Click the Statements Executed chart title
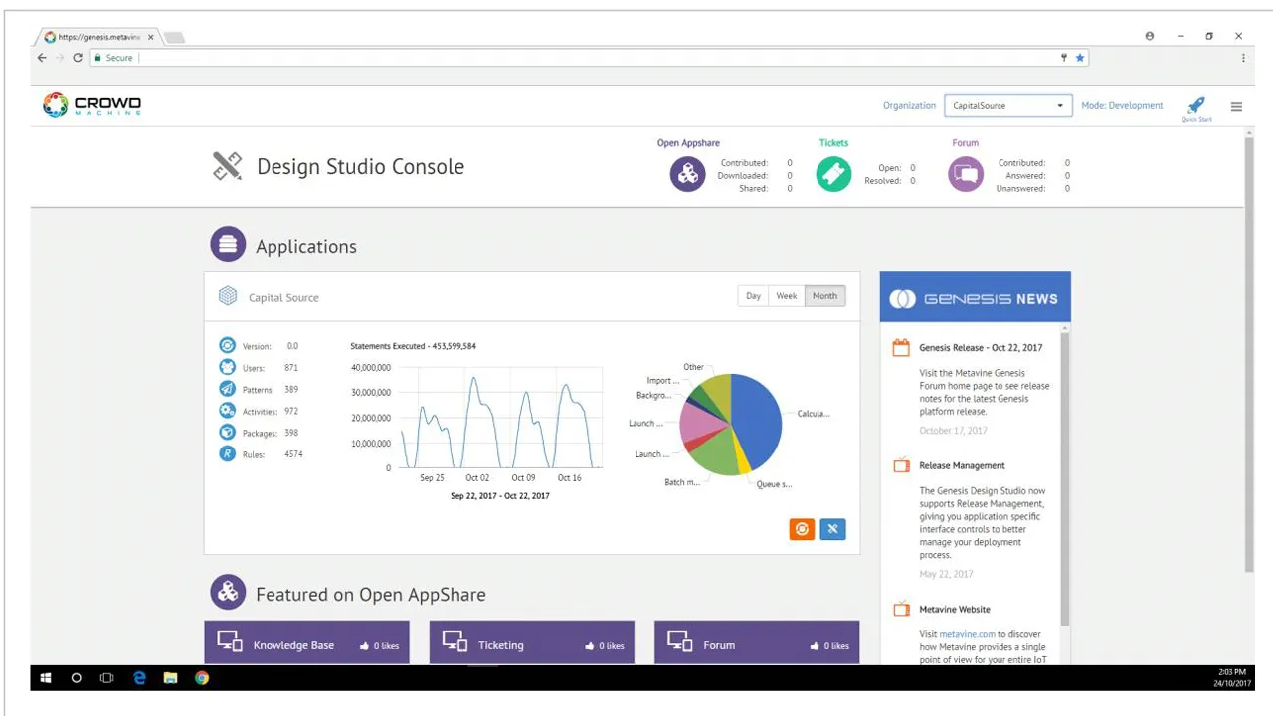 click(413, 346)
